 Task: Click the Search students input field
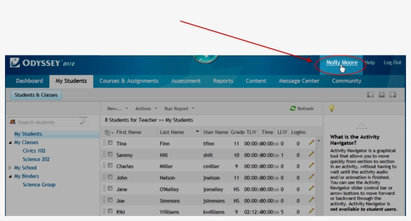pyautogui.click(x=48, y=122)
